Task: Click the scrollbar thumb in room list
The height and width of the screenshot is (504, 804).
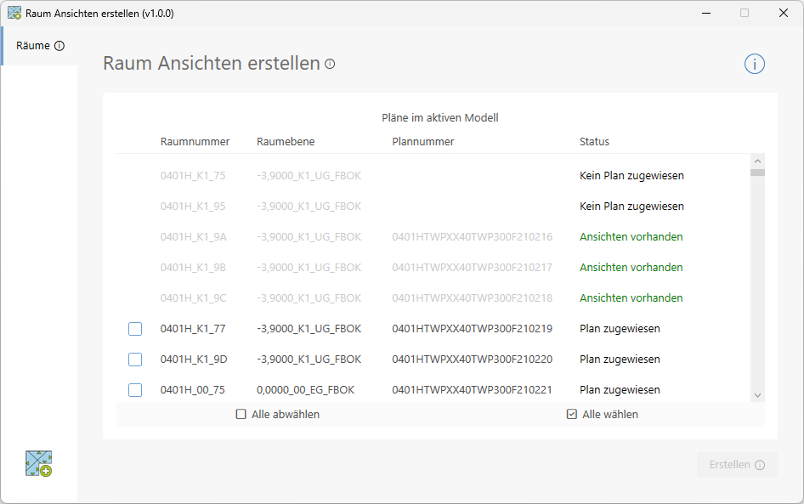Action: [757, 173]
